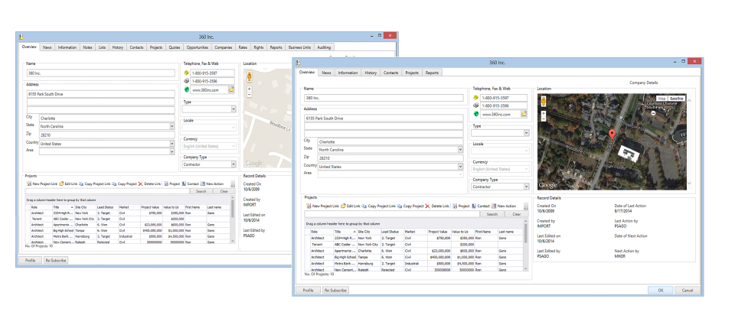The image size is (735, 315).
Task: Click Name field in front window
Action: click(x=384, y=99)
